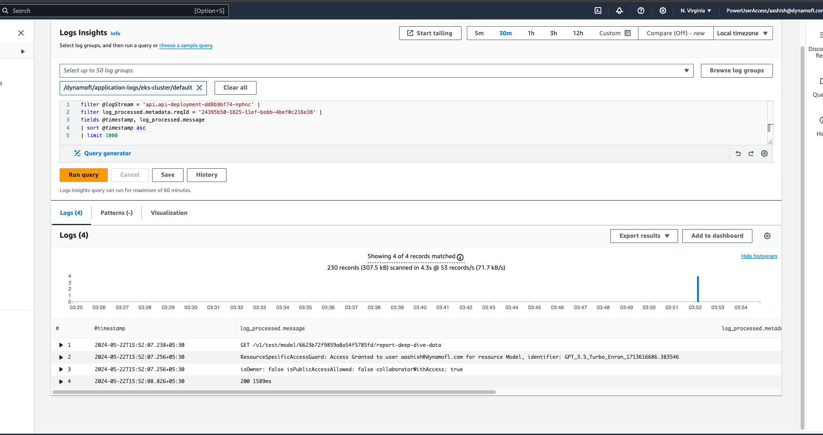Click the 'GET /v1/test/model' message cell
Image resolution: width=823 pixels, height=435 pixels.
[340, 345]
